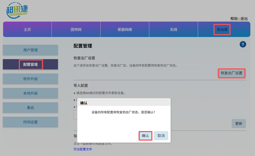Open the 本地升级 page
The image size is (255, 156).
[30, 93]
